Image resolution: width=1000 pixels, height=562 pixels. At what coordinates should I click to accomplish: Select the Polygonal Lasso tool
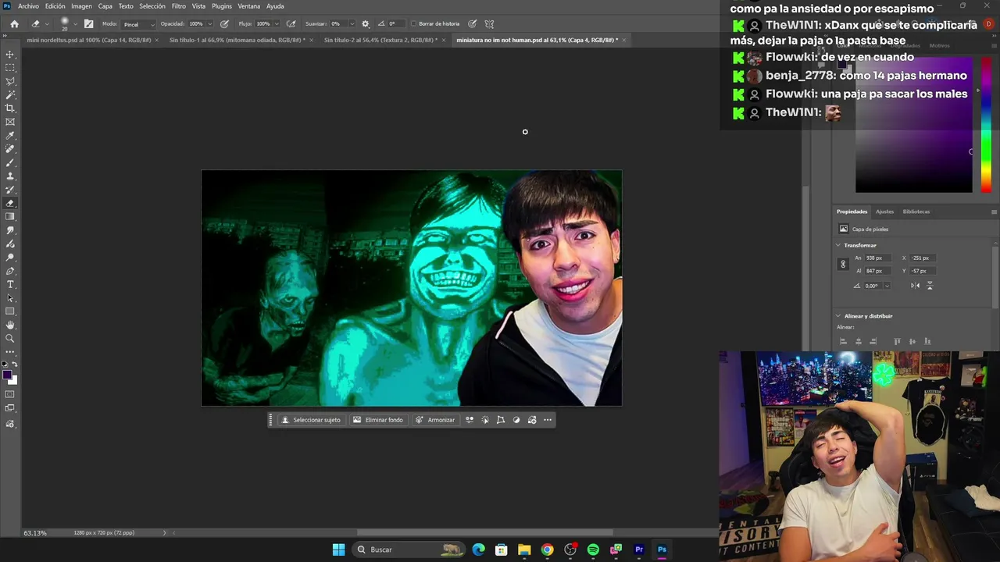10,81
